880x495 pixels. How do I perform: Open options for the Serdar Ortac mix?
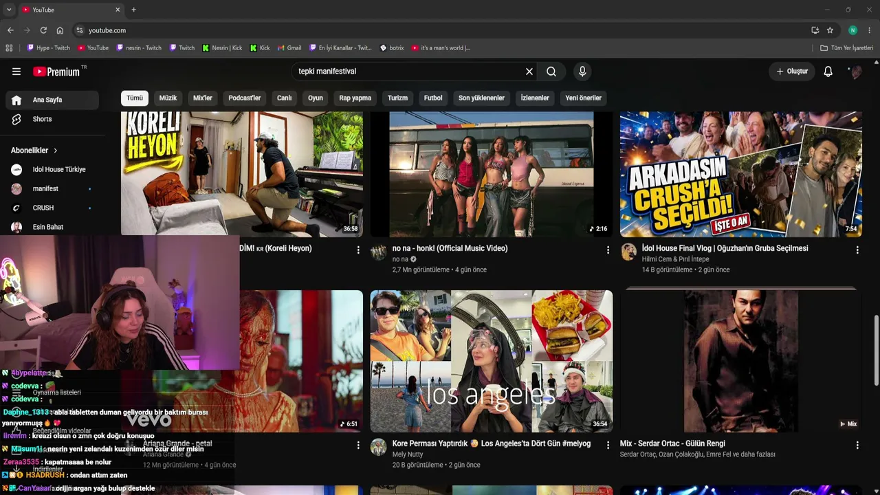tap(857, 445)
